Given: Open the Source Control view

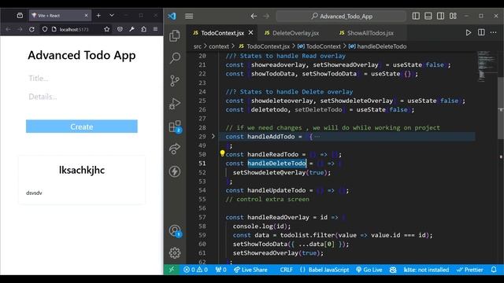Looking at the screenshot, I should (x=175, y=81).
